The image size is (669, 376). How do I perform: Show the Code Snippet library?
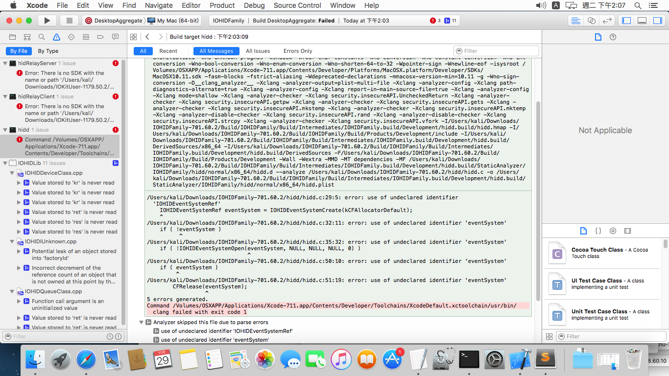(x=598, y=231)
